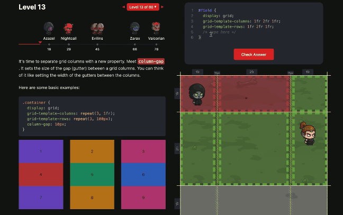Viewport: 343px width, 215px height.
Task: Click the Level 13 heading
Action: 32,7
